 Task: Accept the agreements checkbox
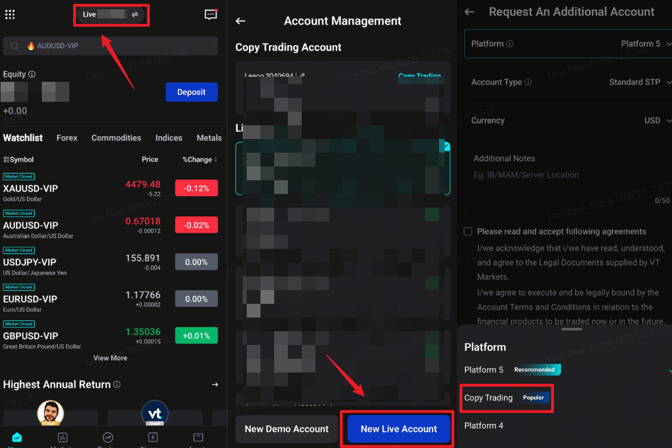coord(468,232)
